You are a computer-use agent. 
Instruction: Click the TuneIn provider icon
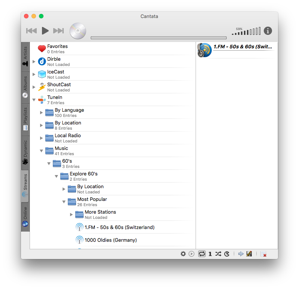42,100
